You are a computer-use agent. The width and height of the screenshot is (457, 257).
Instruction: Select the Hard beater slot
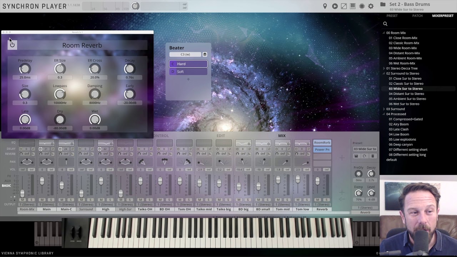(188, 64)
